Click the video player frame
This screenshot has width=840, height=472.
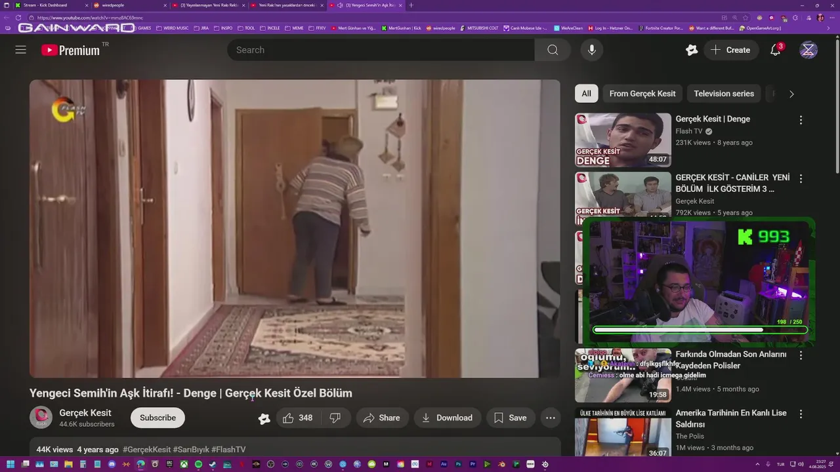(295, 229)
